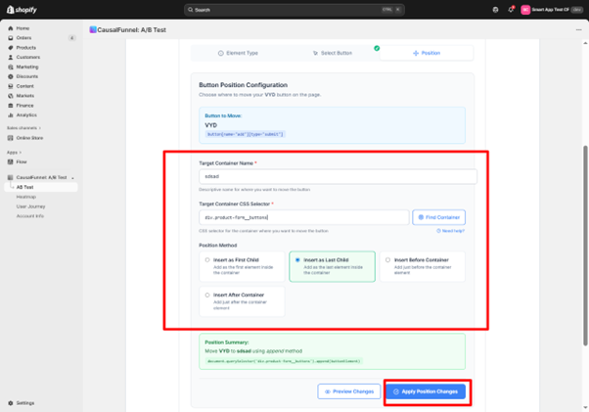Open Settings at sidebar bottom

pos(24,402)
